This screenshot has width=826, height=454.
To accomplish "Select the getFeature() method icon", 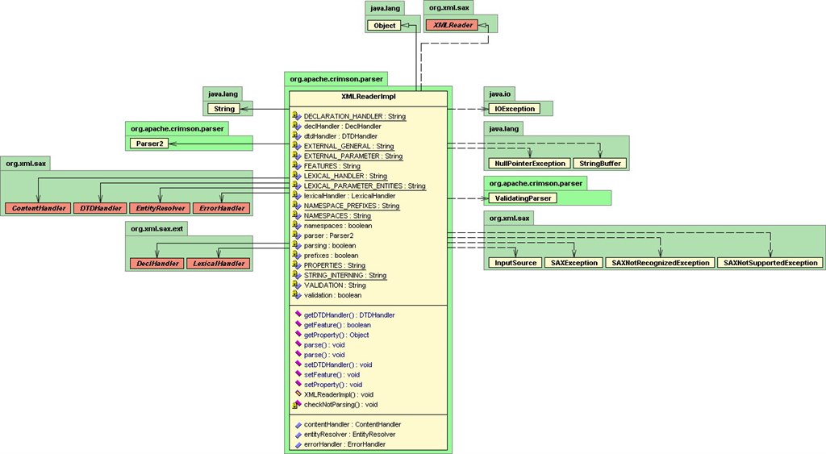I will click(298, 324).
